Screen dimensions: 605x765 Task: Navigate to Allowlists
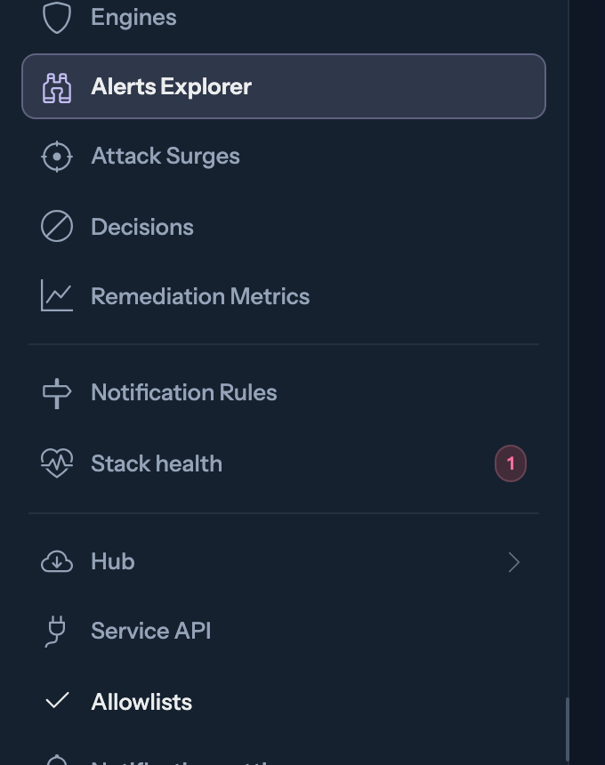(141, 702)
